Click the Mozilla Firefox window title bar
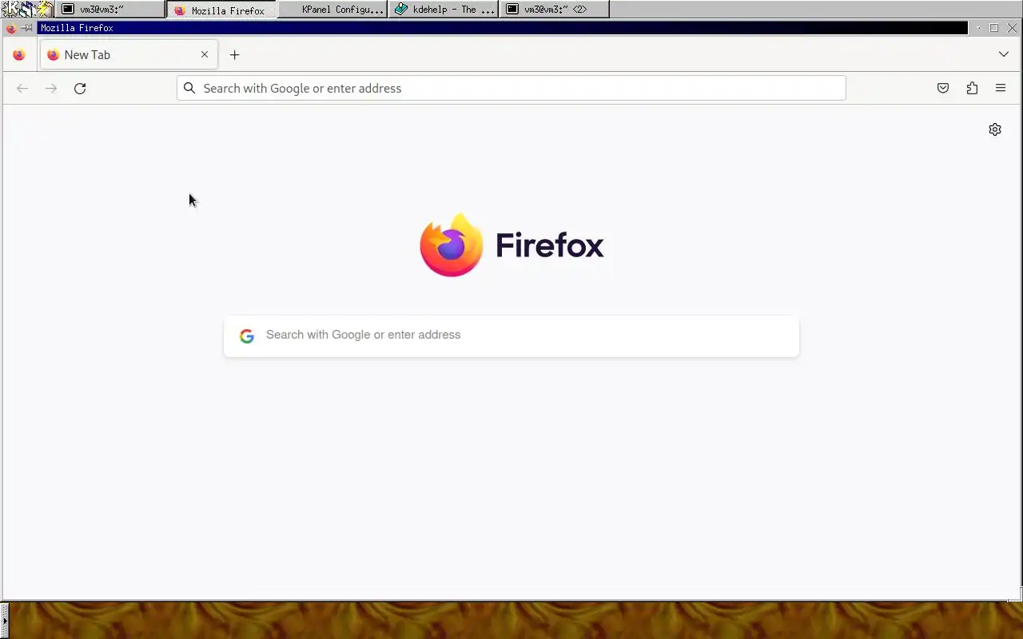 [x=502, y=28]
